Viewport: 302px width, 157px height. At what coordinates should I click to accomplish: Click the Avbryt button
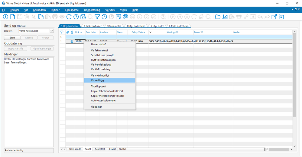click(x=45, y=38)
